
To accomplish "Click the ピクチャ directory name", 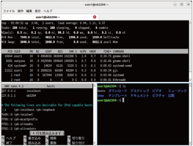I will [x=159, y=96].
